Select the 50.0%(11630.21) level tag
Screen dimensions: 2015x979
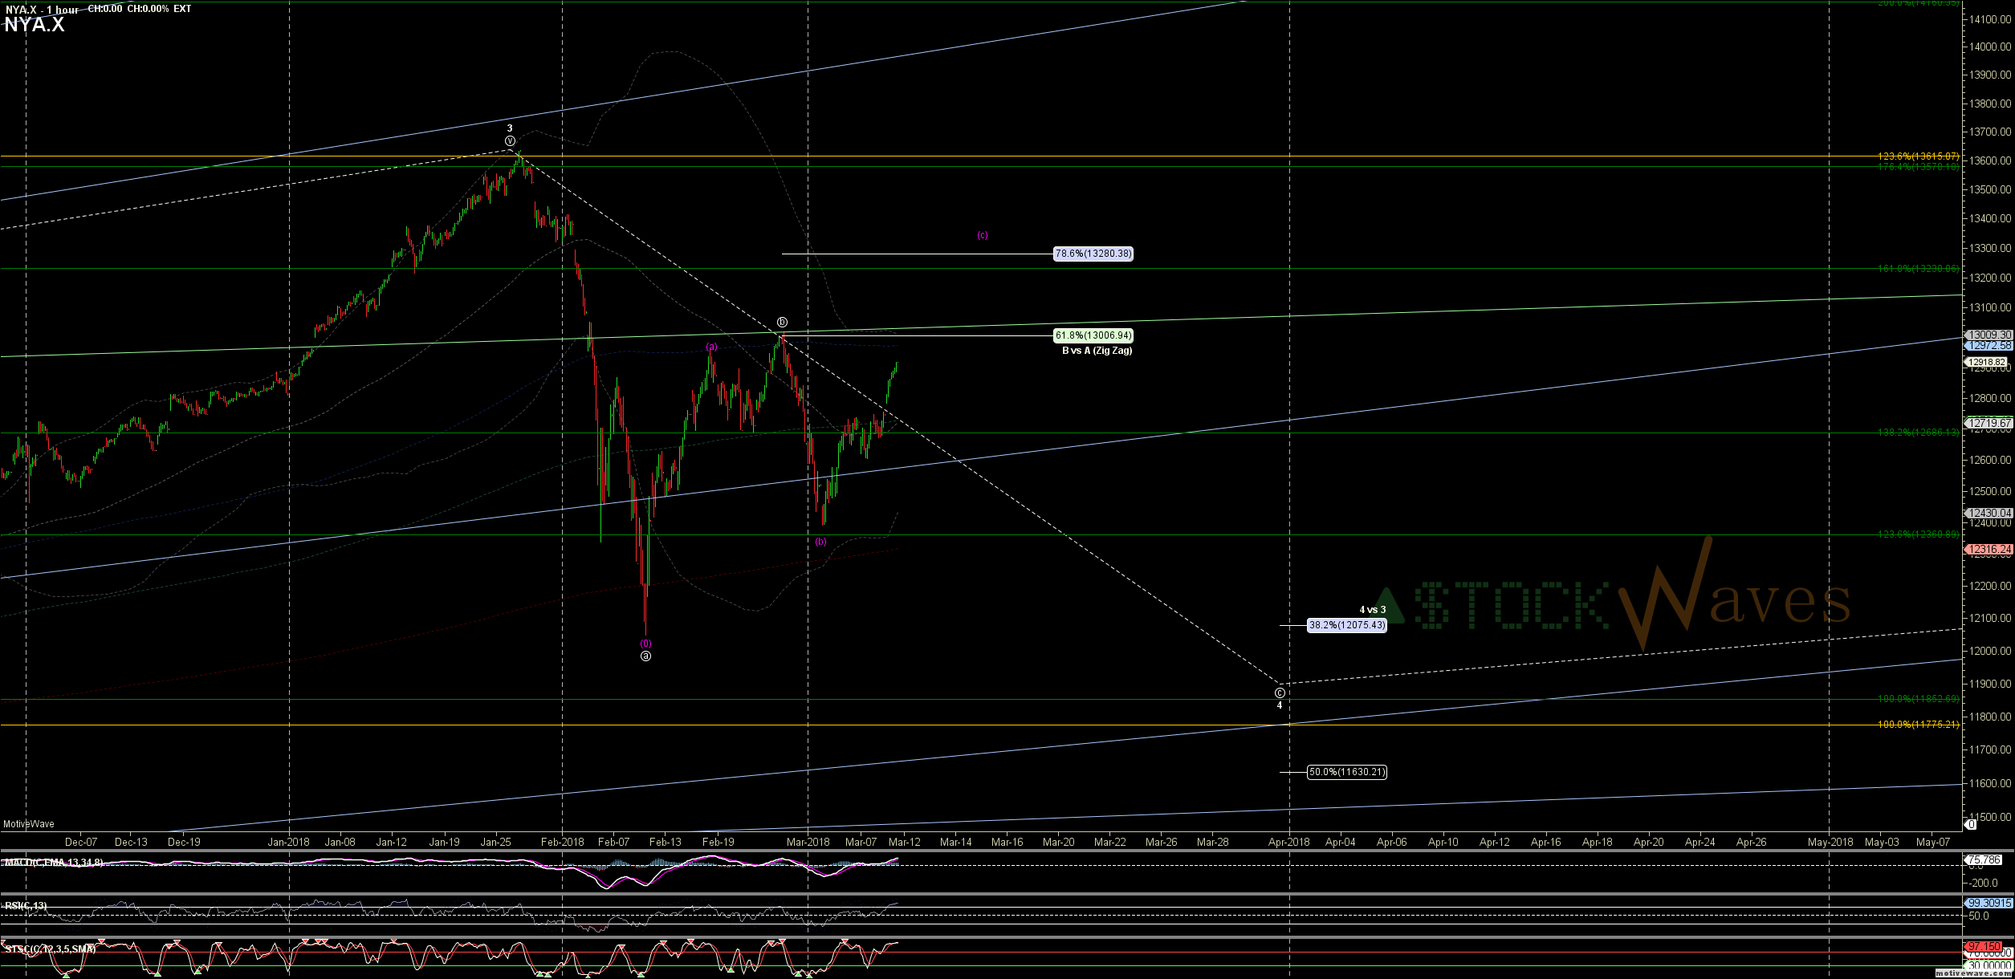click(1346, 772)
